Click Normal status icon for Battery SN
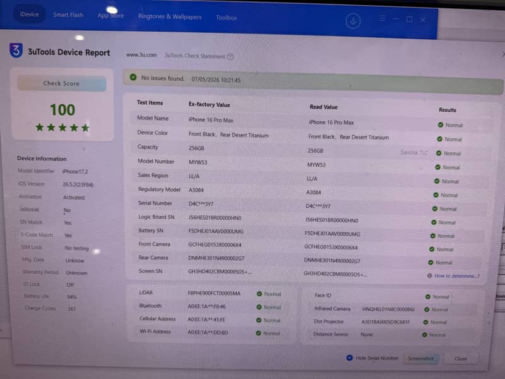This screenshot has height=379, width=505. [x=433, y=236]
